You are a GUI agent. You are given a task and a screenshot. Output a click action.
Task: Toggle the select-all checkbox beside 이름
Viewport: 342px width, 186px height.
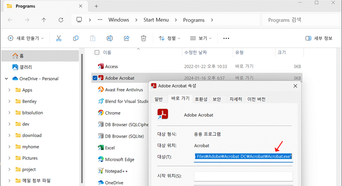tap(97, 52)
